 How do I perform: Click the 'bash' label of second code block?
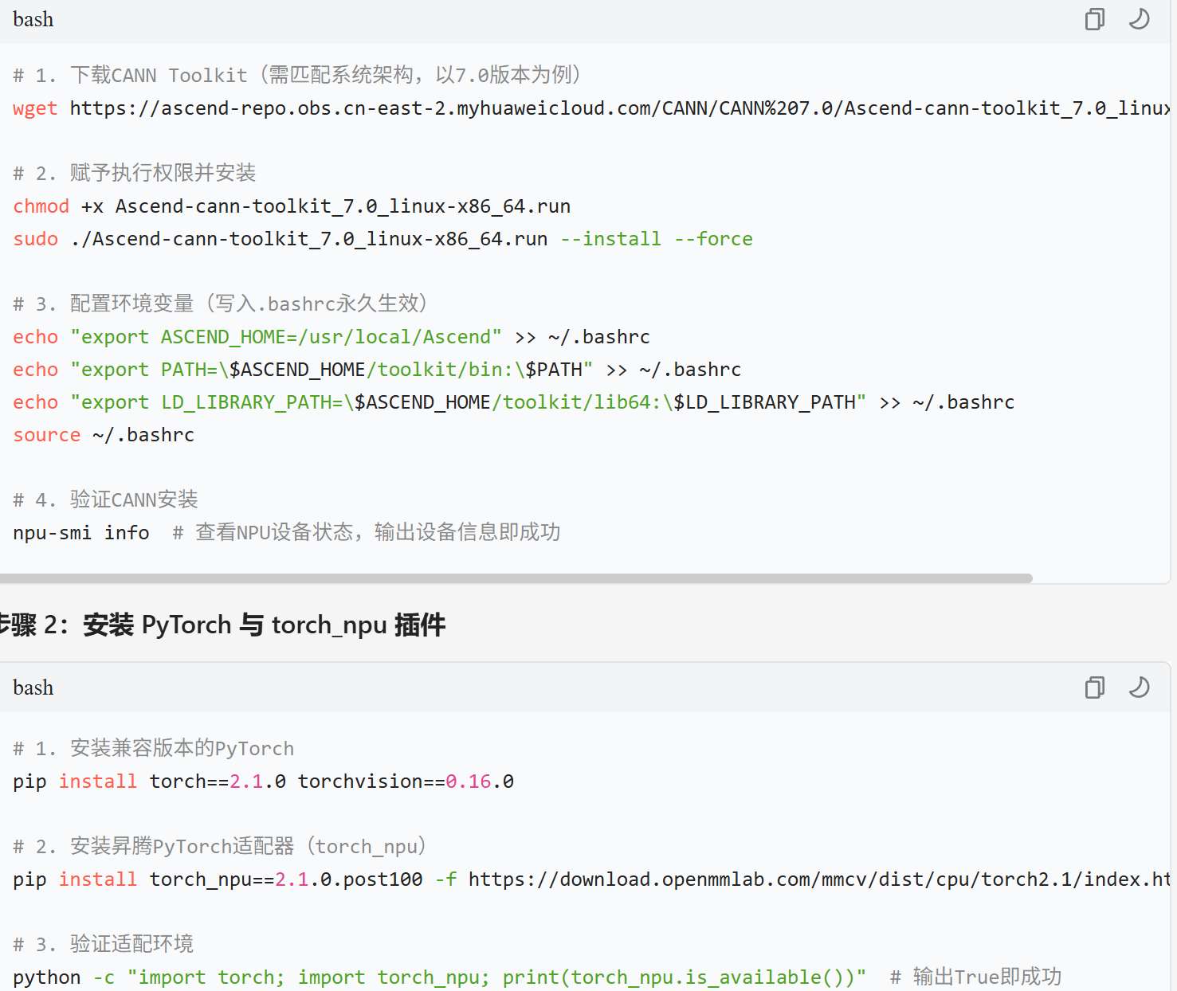33,687
